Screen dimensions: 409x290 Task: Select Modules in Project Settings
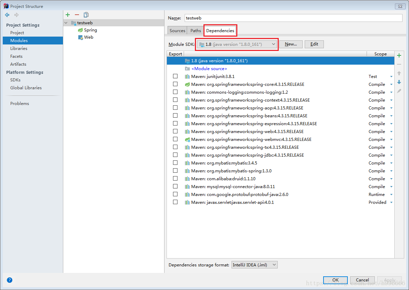point(33,40)
